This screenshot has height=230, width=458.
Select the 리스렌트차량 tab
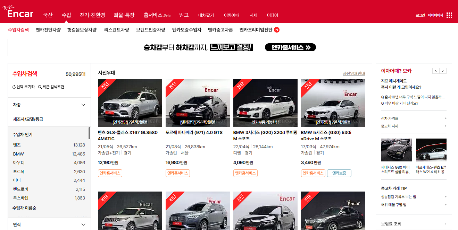117,30
